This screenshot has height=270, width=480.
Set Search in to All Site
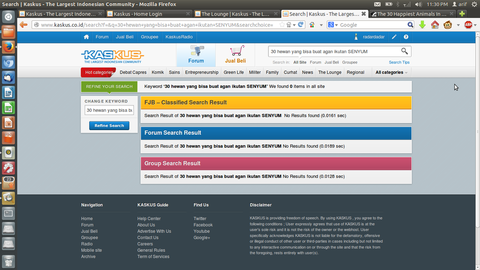[300, 62]
